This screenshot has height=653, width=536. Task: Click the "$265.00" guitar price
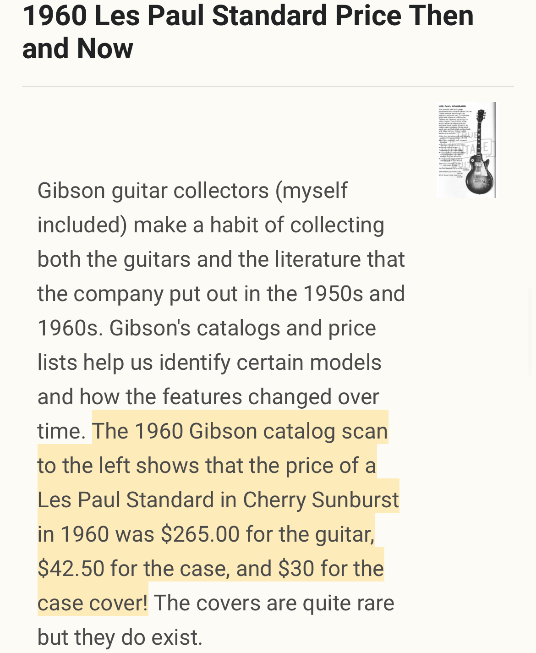pos(200,534)
